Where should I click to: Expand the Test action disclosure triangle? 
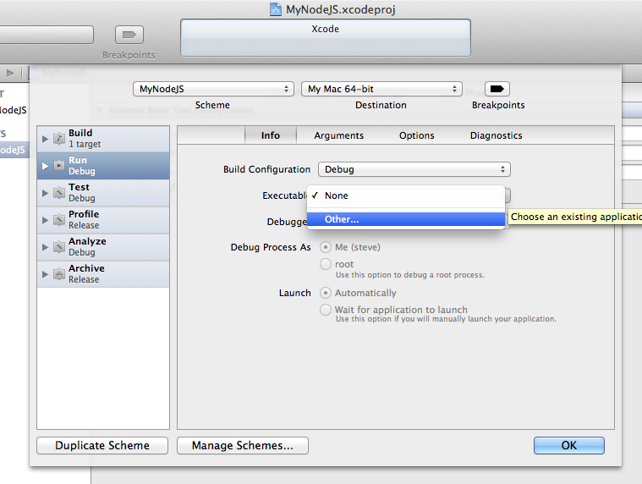click(45, 193)
